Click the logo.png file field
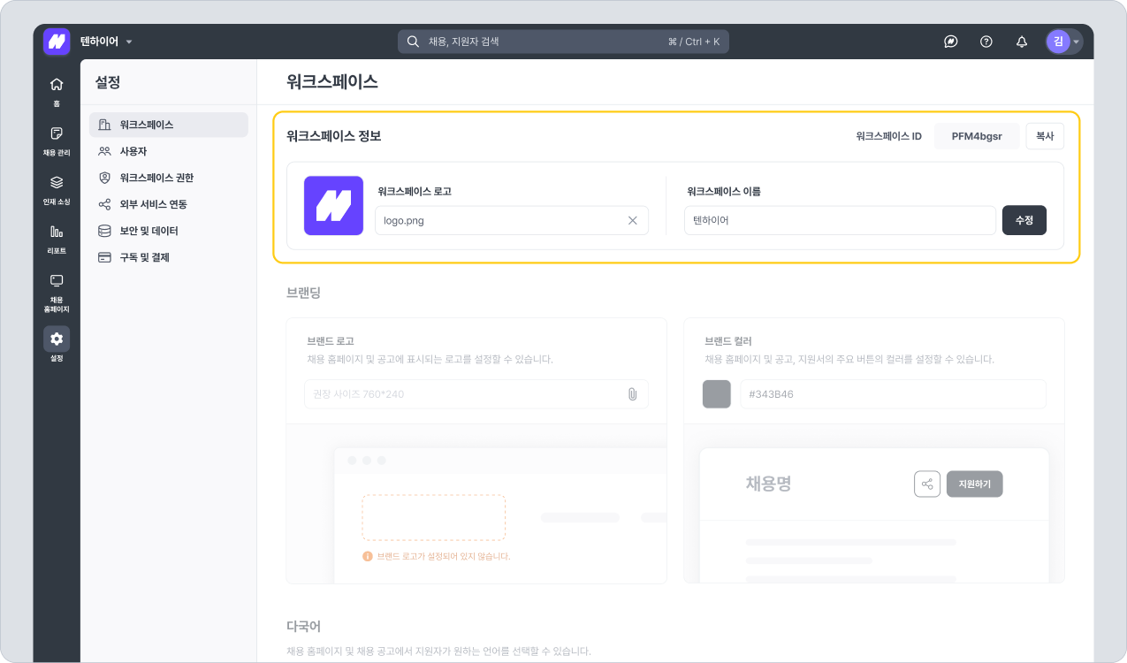This screenshot has height=663, width=1127. pyautogui.click(x=512, y=220)
